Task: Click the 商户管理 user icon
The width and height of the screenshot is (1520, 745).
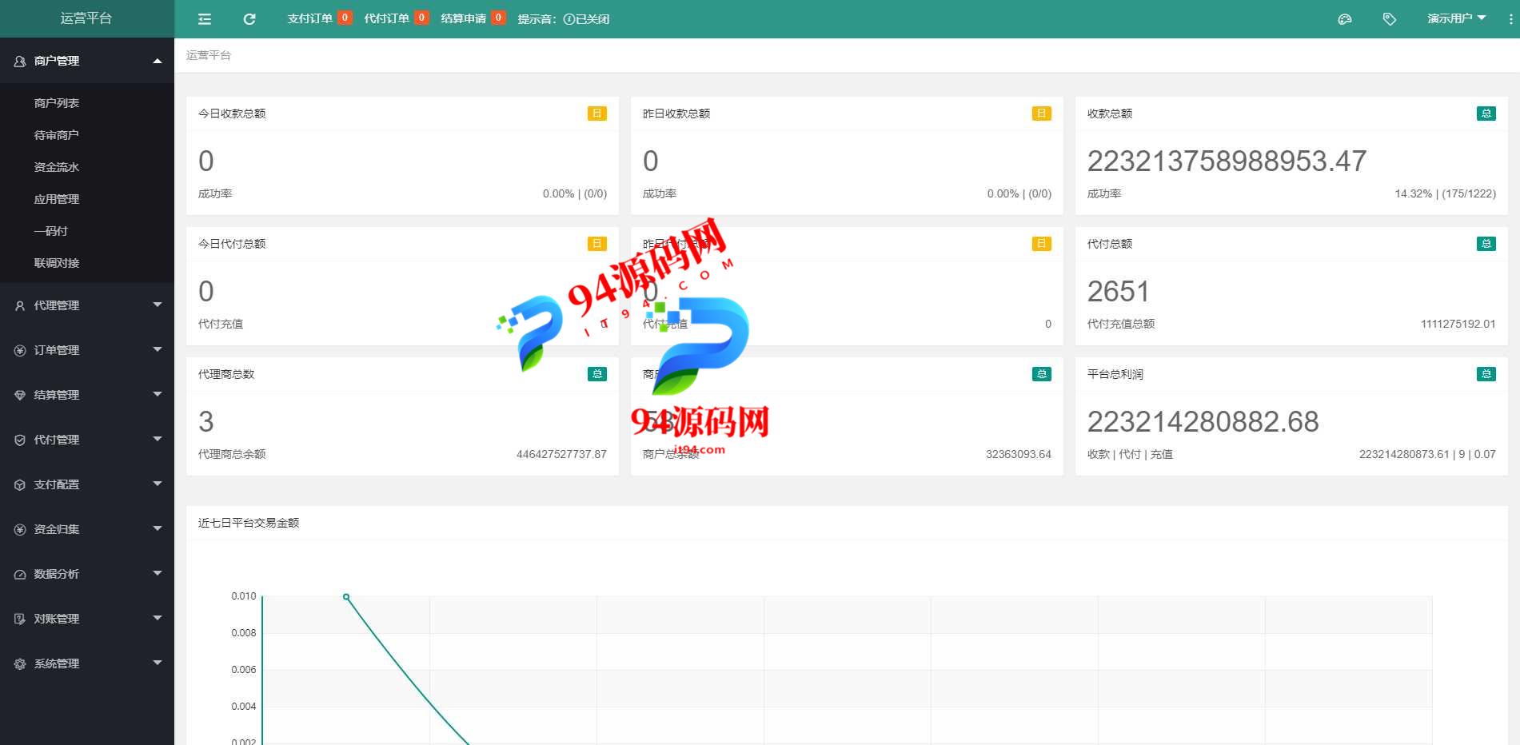Action: (x=20, y=61)
